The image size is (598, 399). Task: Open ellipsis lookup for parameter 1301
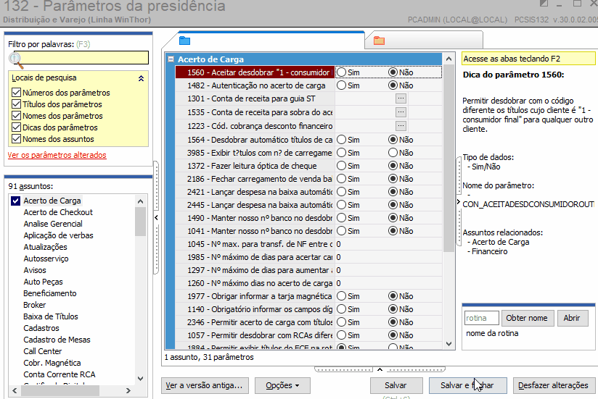[x=401, y=98]
